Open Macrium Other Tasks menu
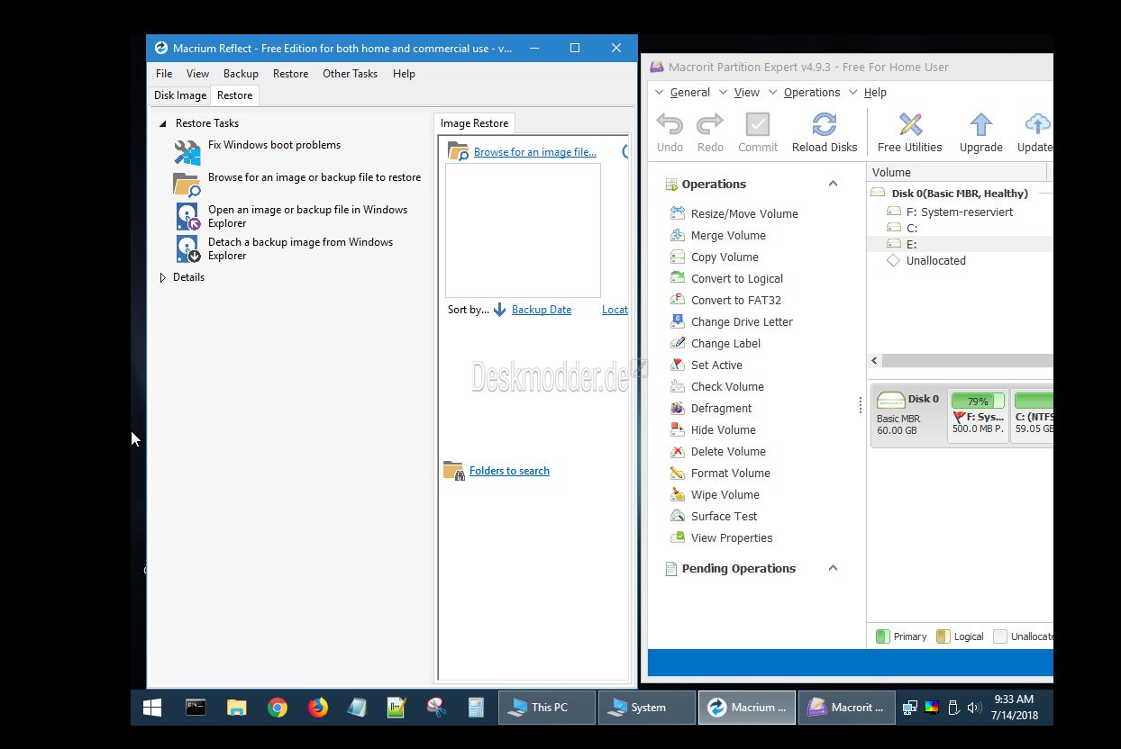This screenshot has width=1121, height=749. pos(350,74)
